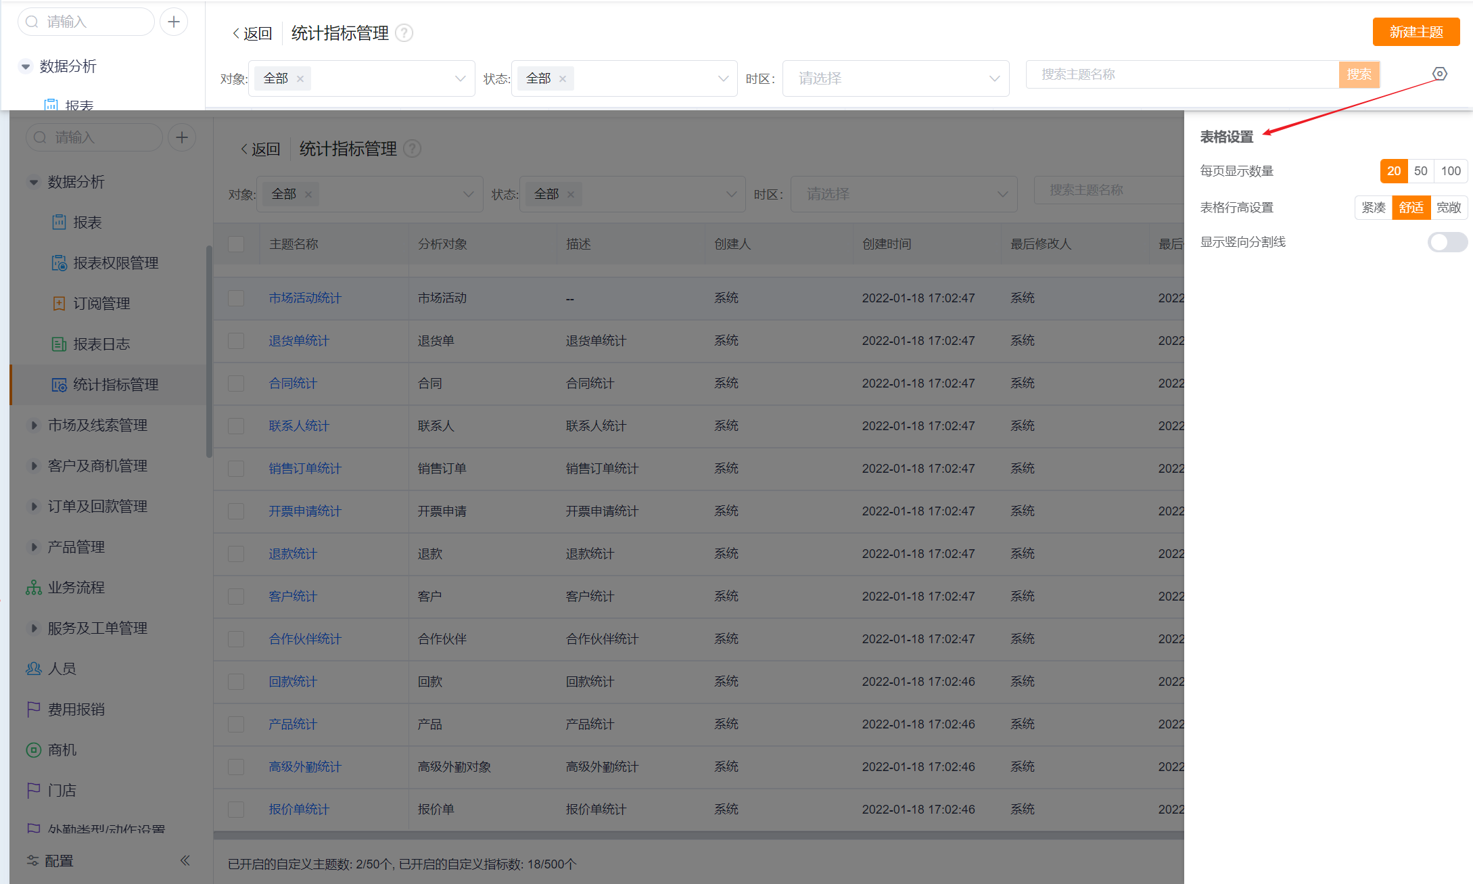Focus the 搜索主题名称 input field

click(x=1182, y=74)
